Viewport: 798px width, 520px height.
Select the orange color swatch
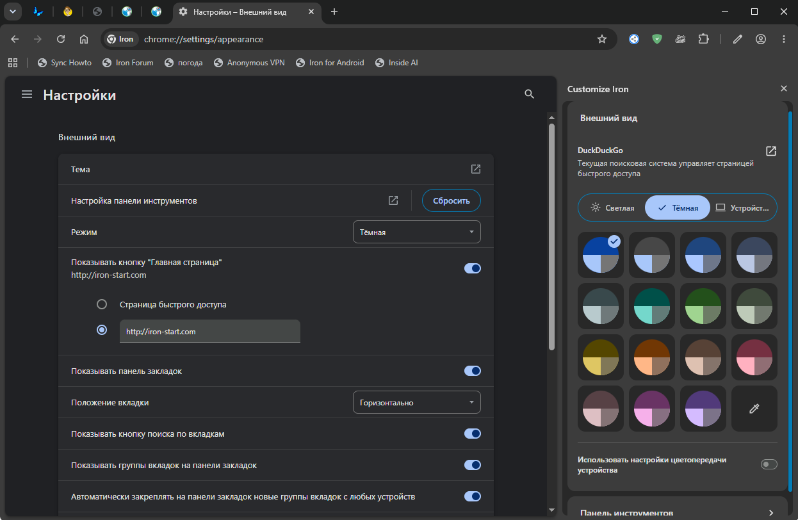652,357
